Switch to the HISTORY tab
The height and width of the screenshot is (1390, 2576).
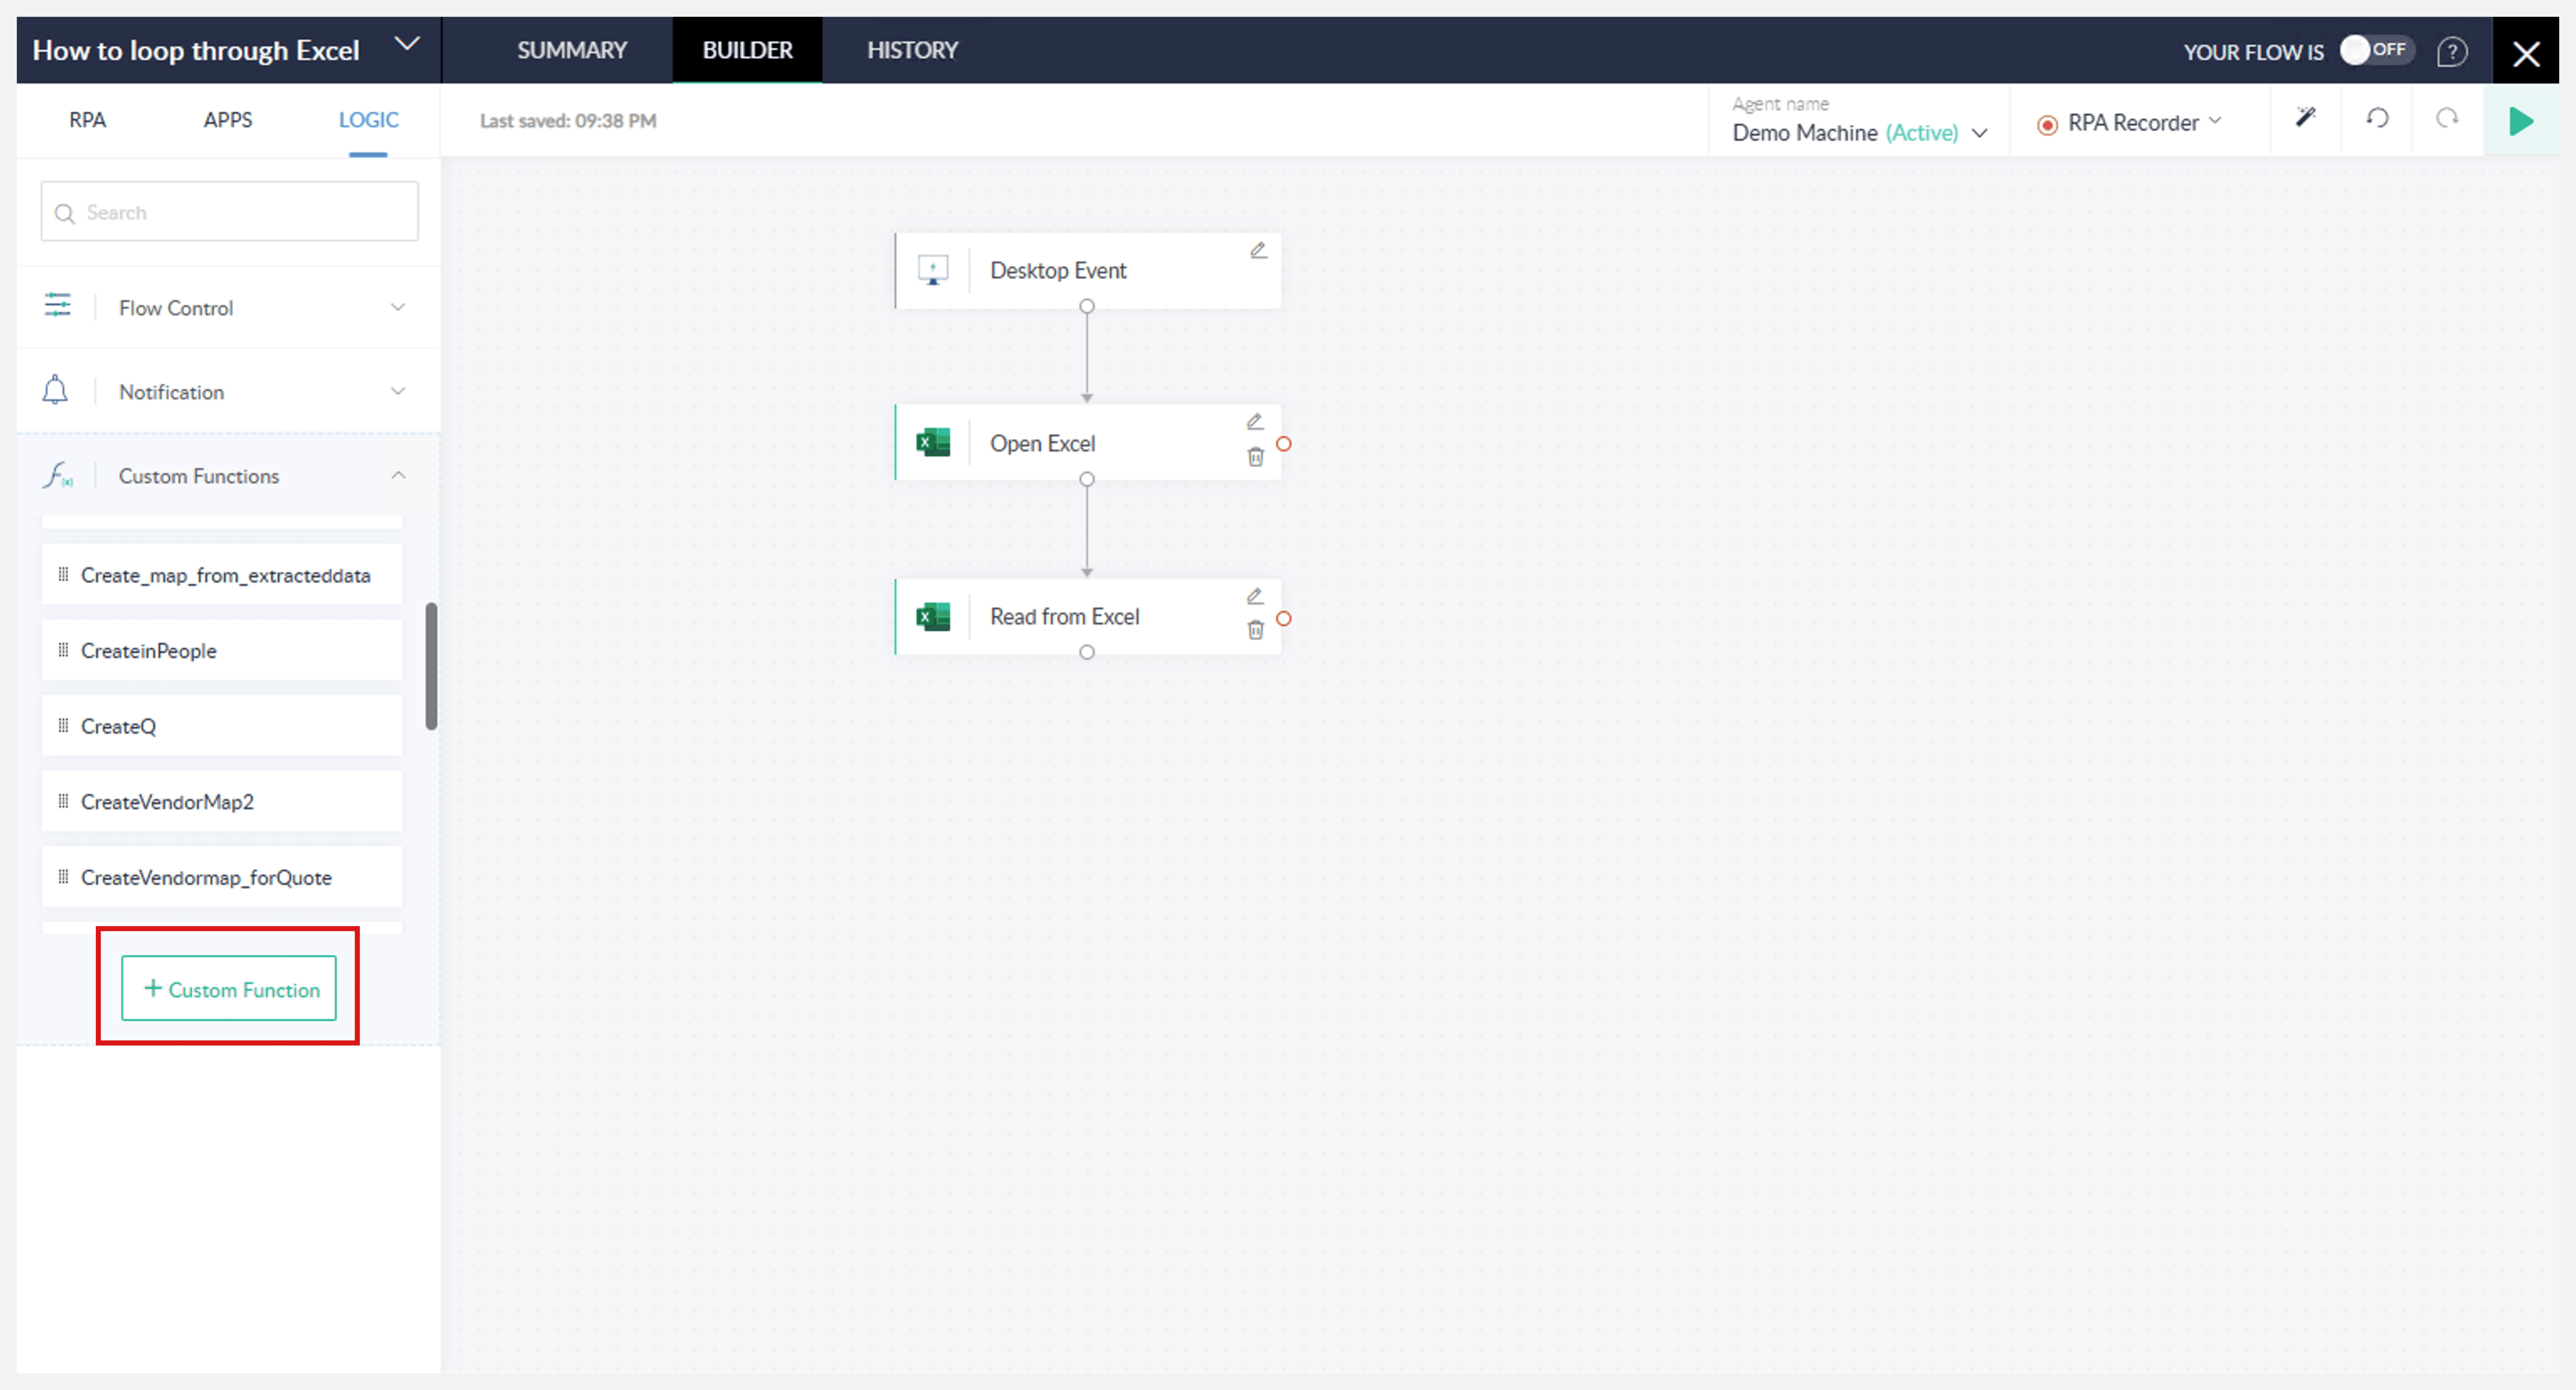click(x=911, y=50)
